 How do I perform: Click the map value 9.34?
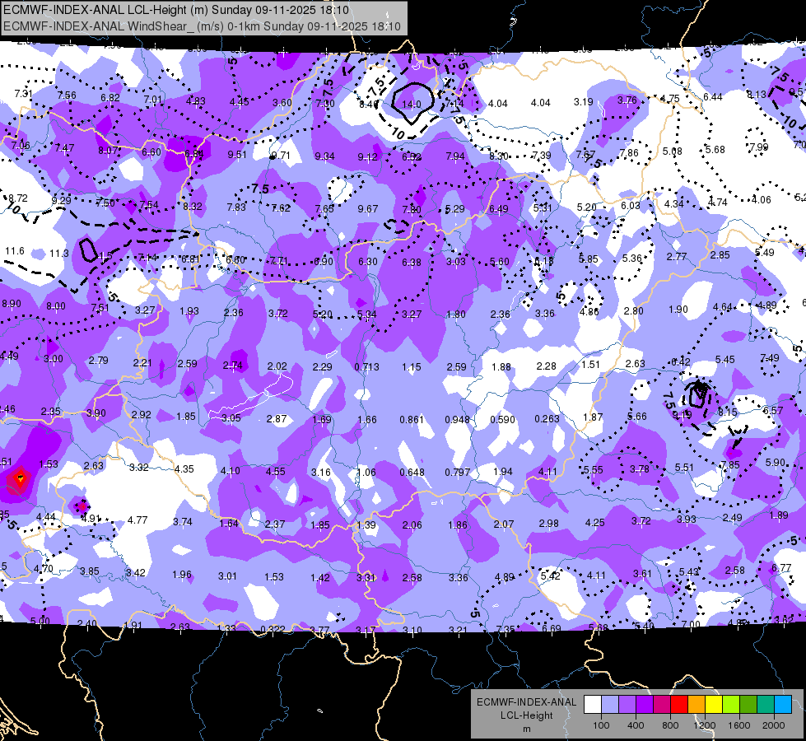click(x=324, y=156)
